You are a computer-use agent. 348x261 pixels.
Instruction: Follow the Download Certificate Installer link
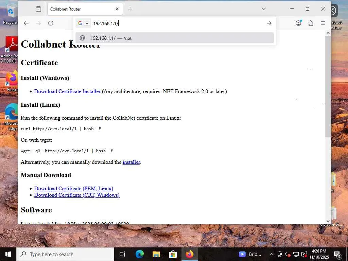coord(67,91)
